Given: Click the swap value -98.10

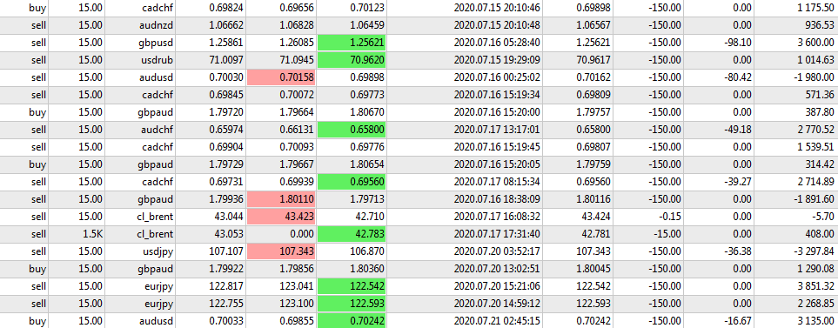Looking at the screenshot, I should (x=737, y=43).
